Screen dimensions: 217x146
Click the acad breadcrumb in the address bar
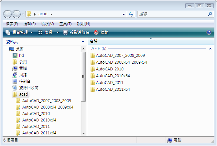click(43, 14)
